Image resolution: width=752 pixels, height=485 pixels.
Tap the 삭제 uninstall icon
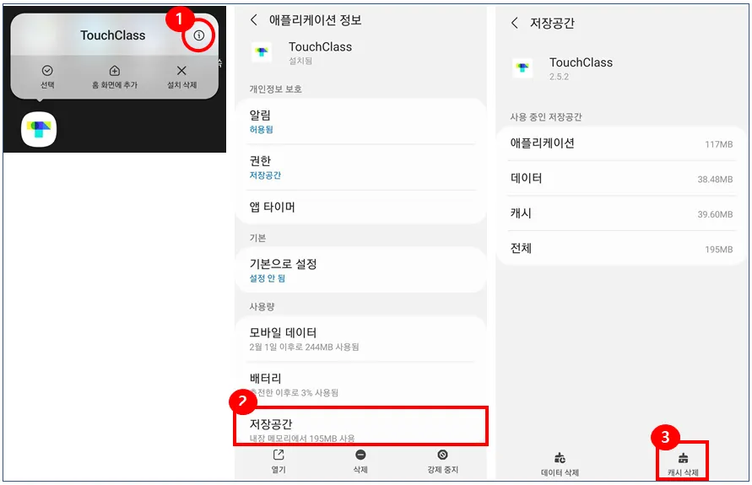tap(360, 455)
